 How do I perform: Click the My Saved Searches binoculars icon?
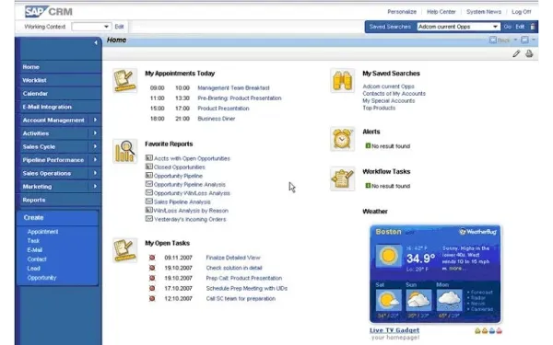coord(342,81)
